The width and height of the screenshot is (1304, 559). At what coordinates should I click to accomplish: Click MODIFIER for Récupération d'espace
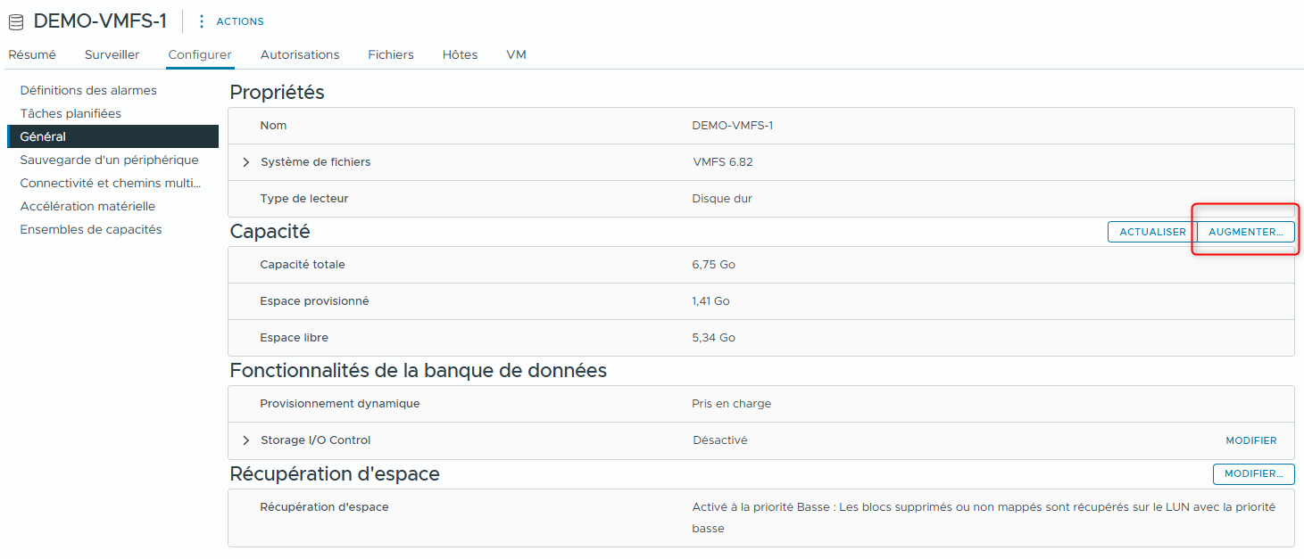[x=1253, y=473]
